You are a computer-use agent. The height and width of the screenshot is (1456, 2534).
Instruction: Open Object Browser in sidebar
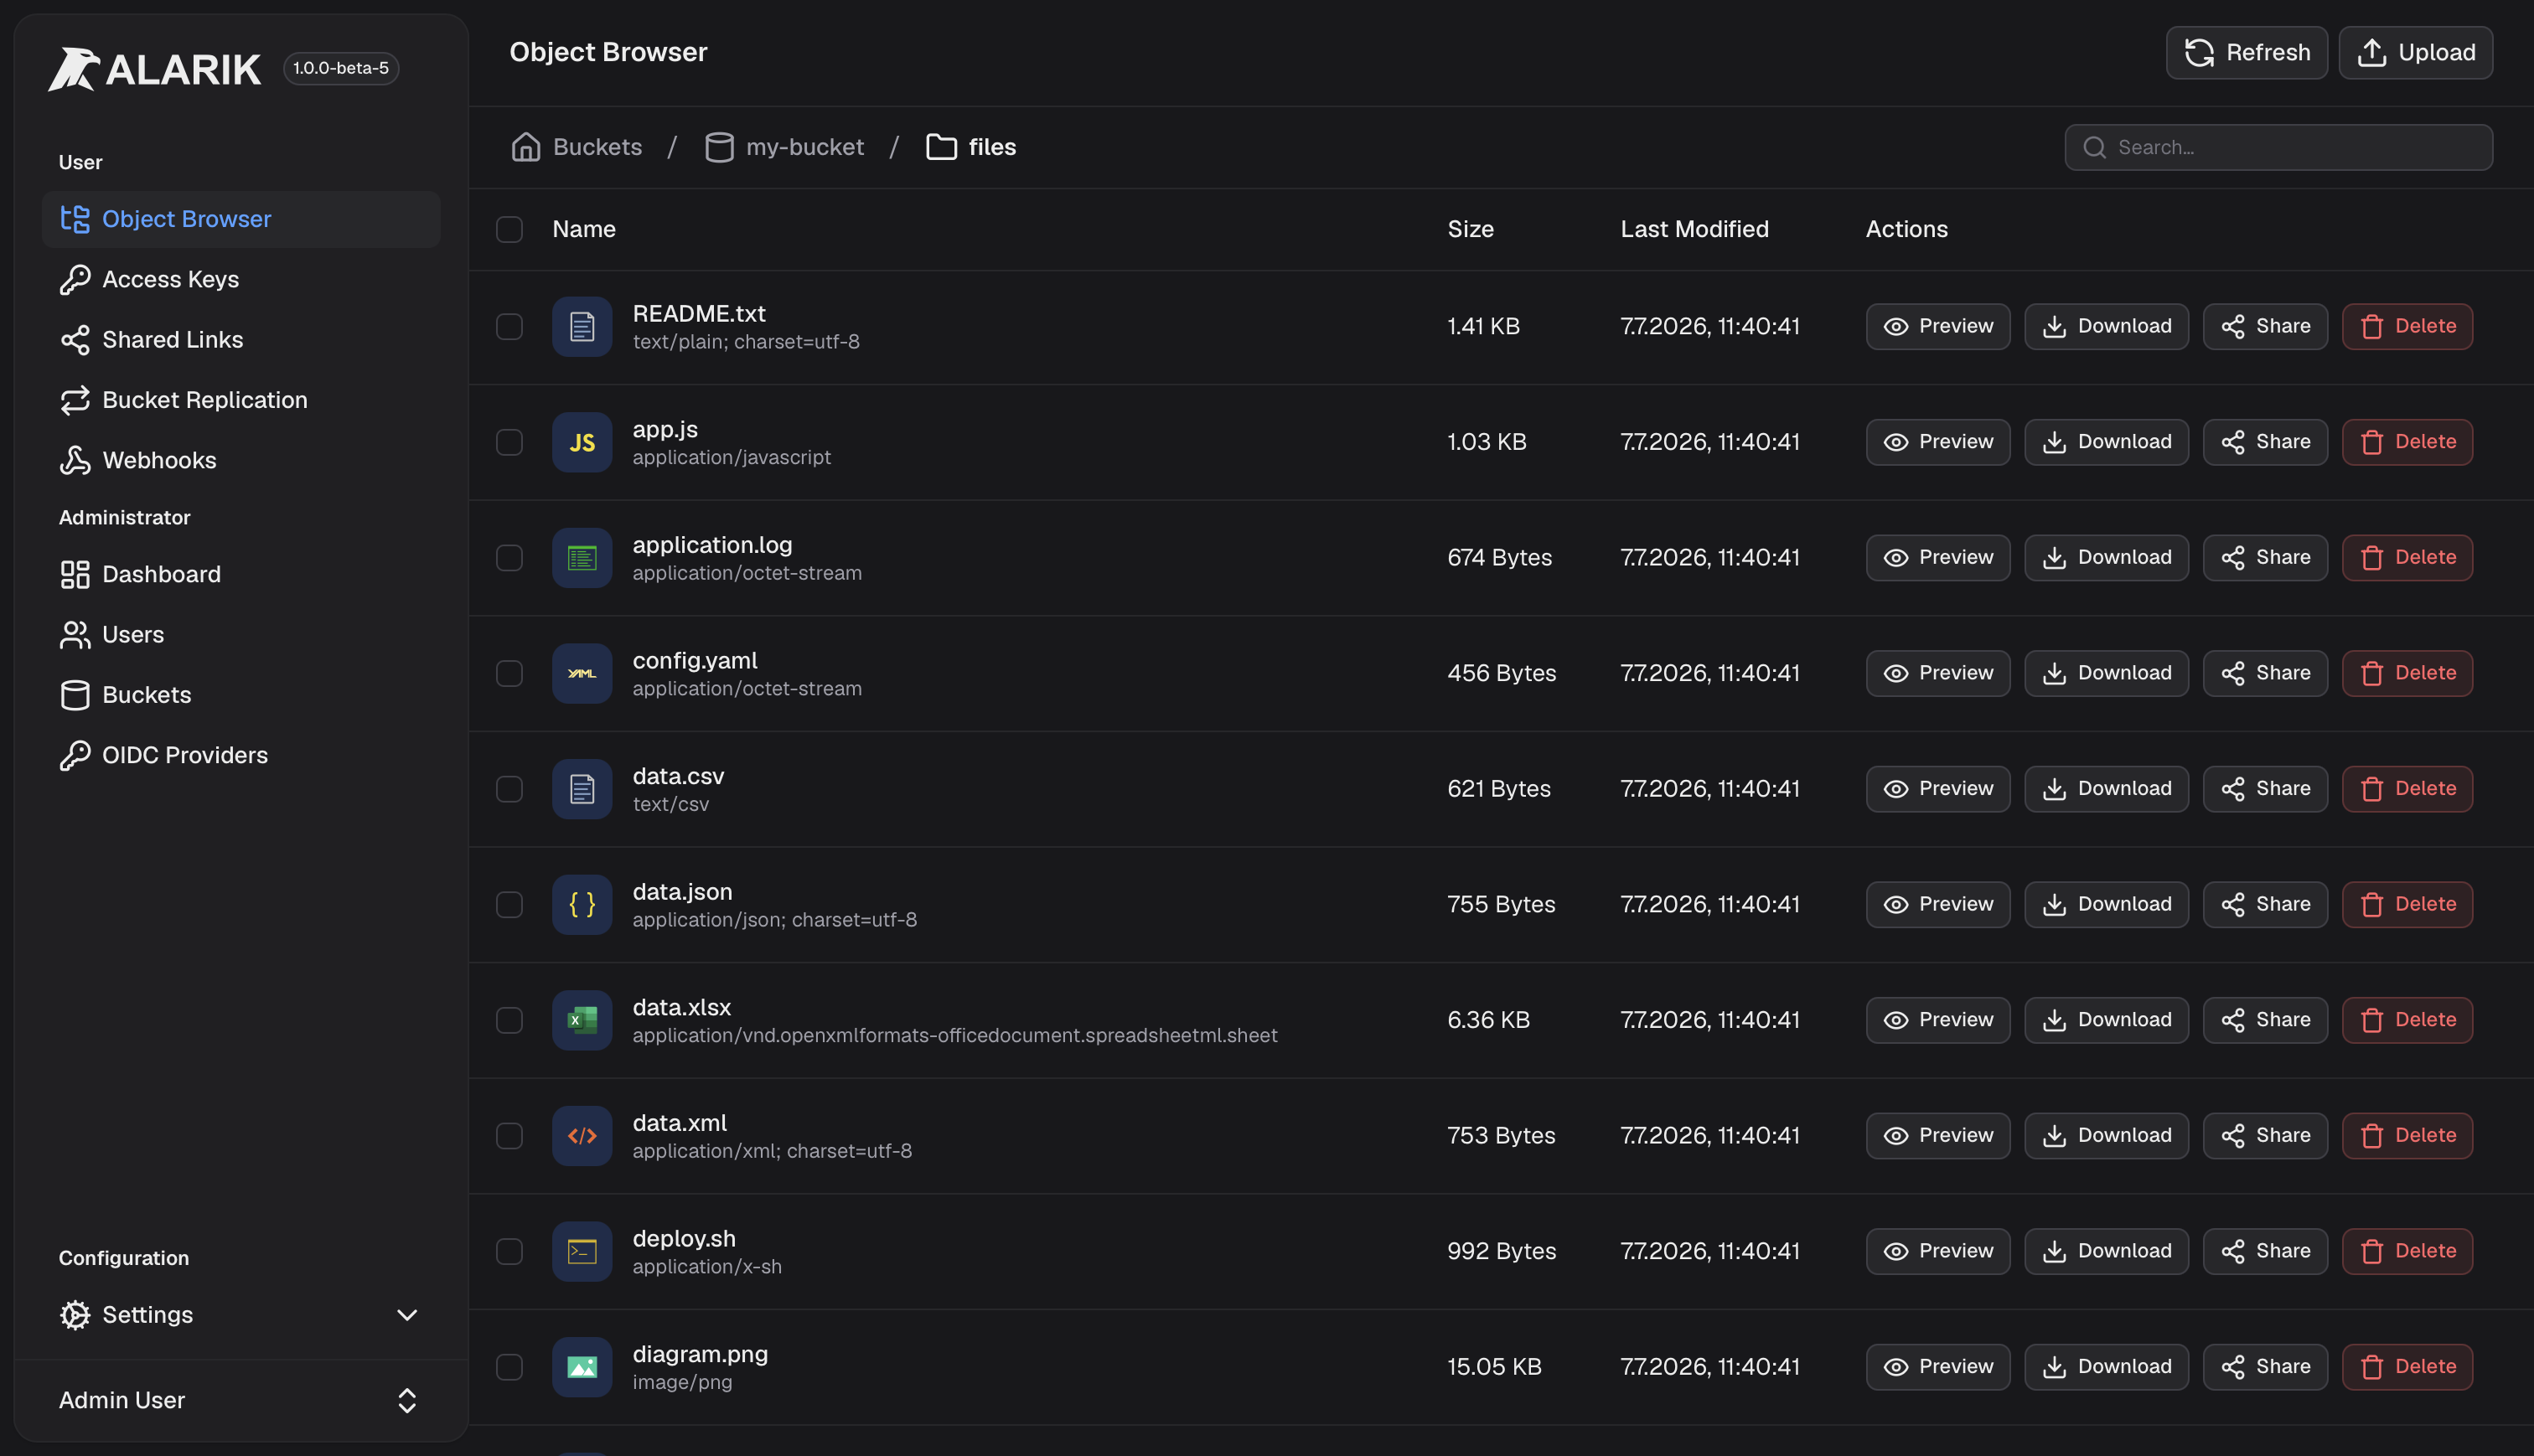click(240, 219)
